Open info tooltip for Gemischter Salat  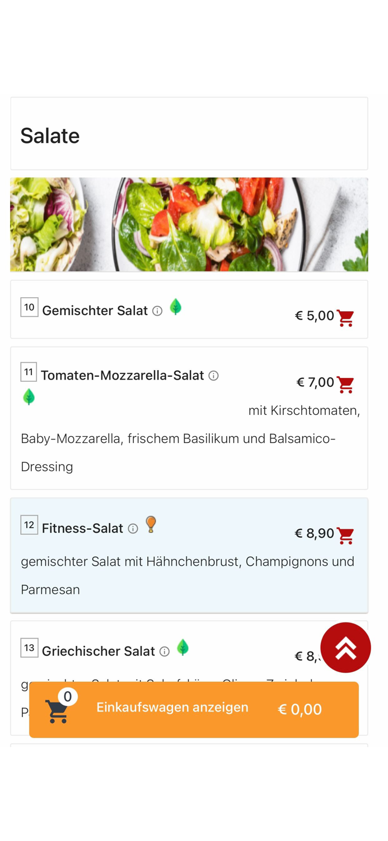(x=157, y=311)
